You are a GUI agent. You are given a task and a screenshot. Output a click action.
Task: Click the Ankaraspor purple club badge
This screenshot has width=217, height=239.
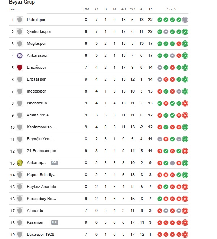pyautogui.click(x=20, y=55)
